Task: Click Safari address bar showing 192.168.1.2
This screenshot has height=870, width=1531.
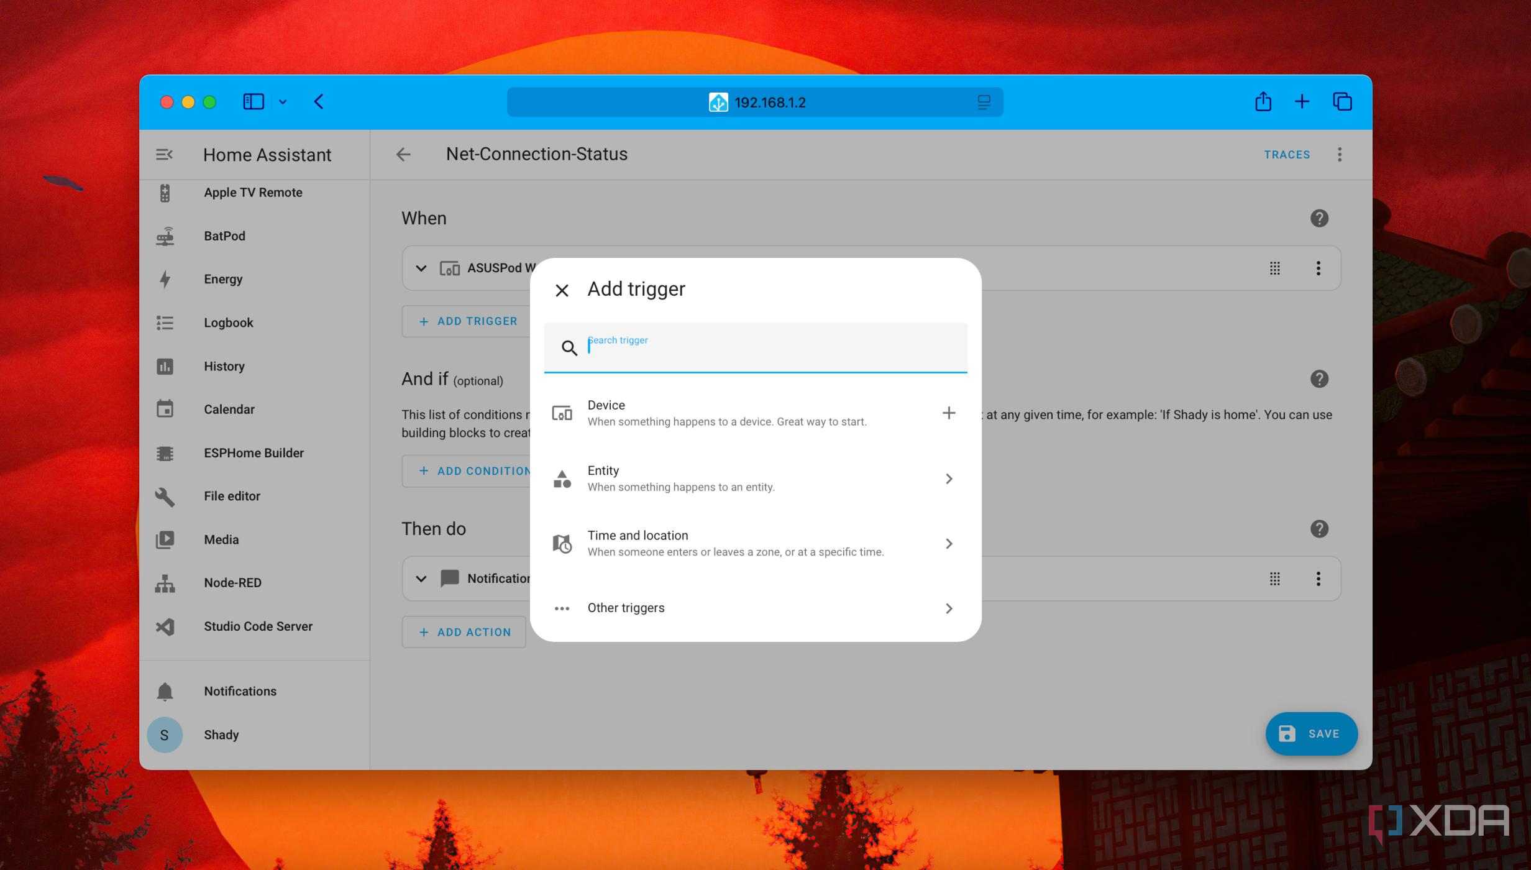Action: [755, 103]
